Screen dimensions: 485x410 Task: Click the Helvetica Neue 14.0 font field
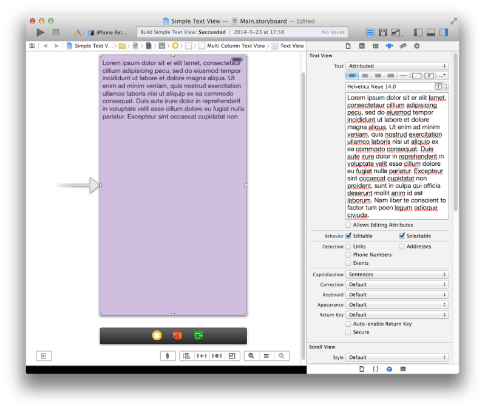[395, 87]
